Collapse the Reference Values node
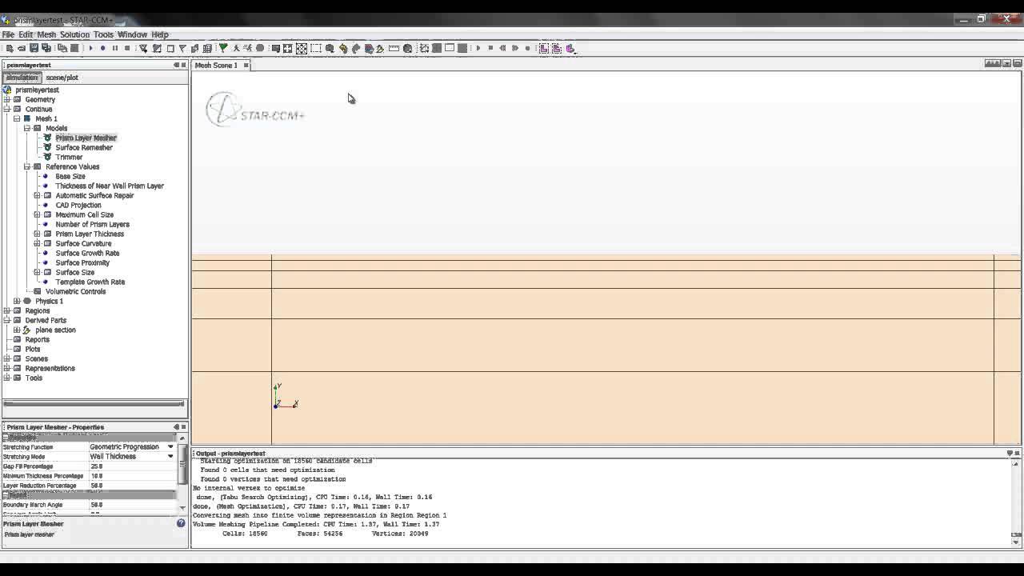1024x576 pixels. pos(26,166)
